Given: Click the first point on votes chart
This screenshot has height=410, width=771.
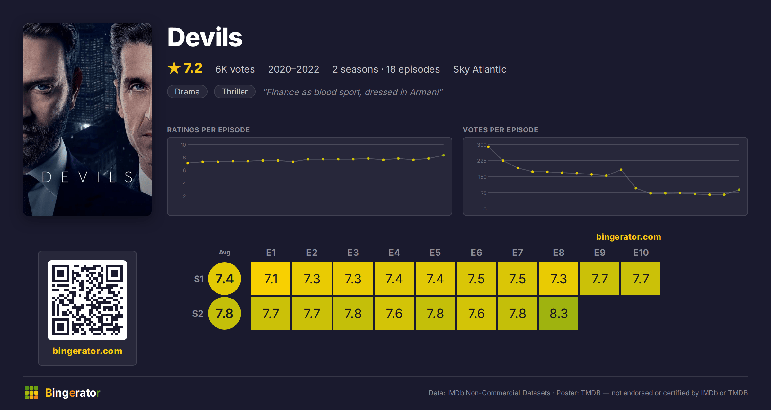Looking at the screenshot, I should coord(488,147).
